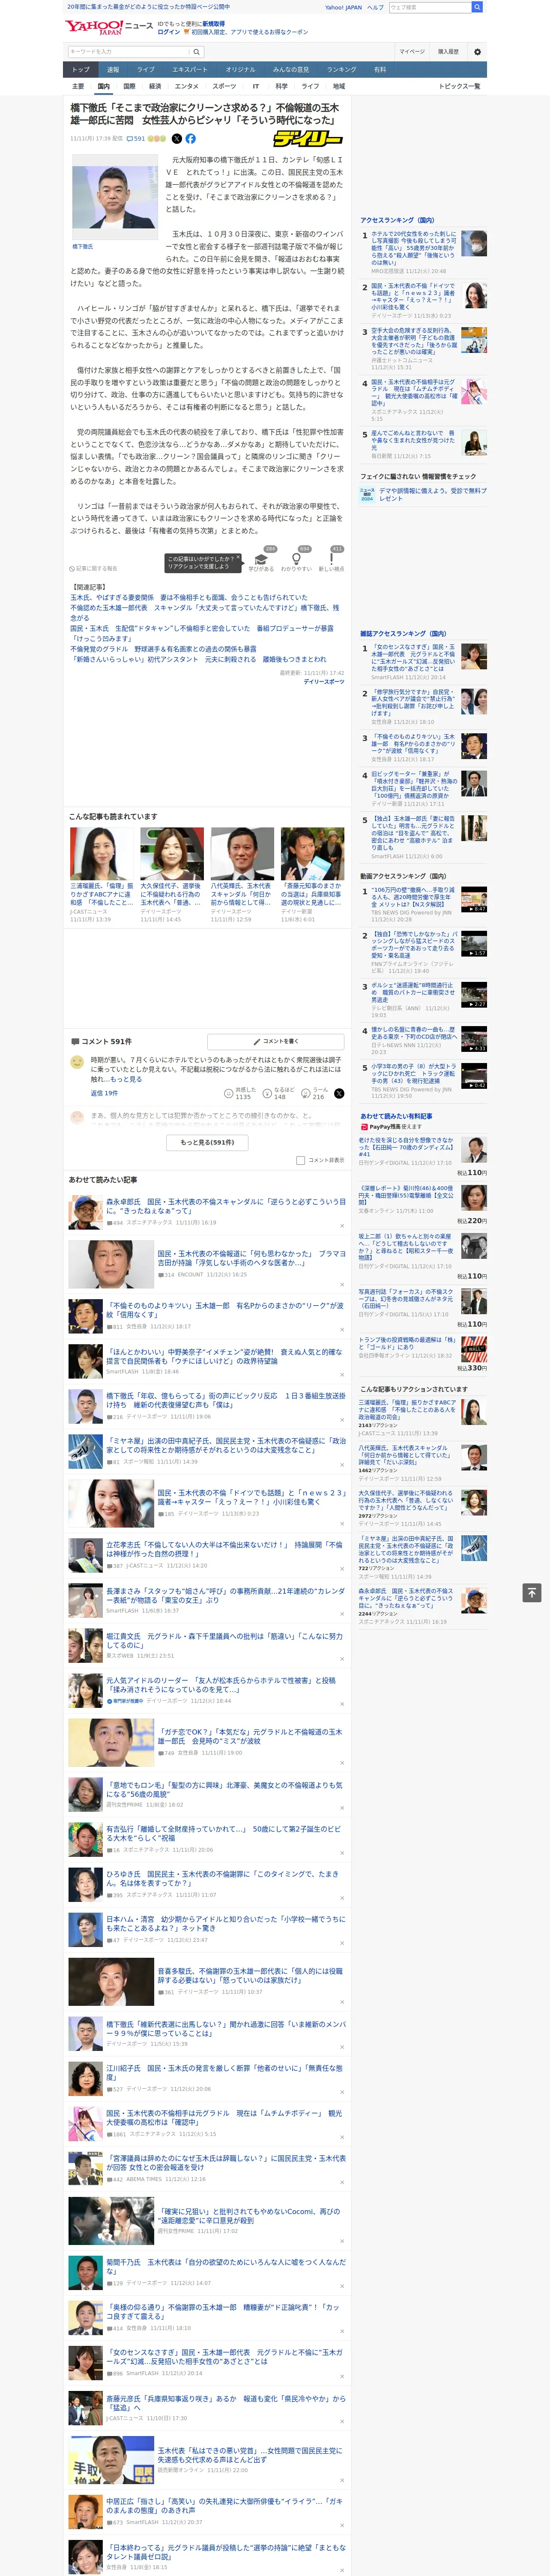Screen dimensions: 550x2576
Task: Open 立花孝志氏 recommended article
Action: 226,1549
